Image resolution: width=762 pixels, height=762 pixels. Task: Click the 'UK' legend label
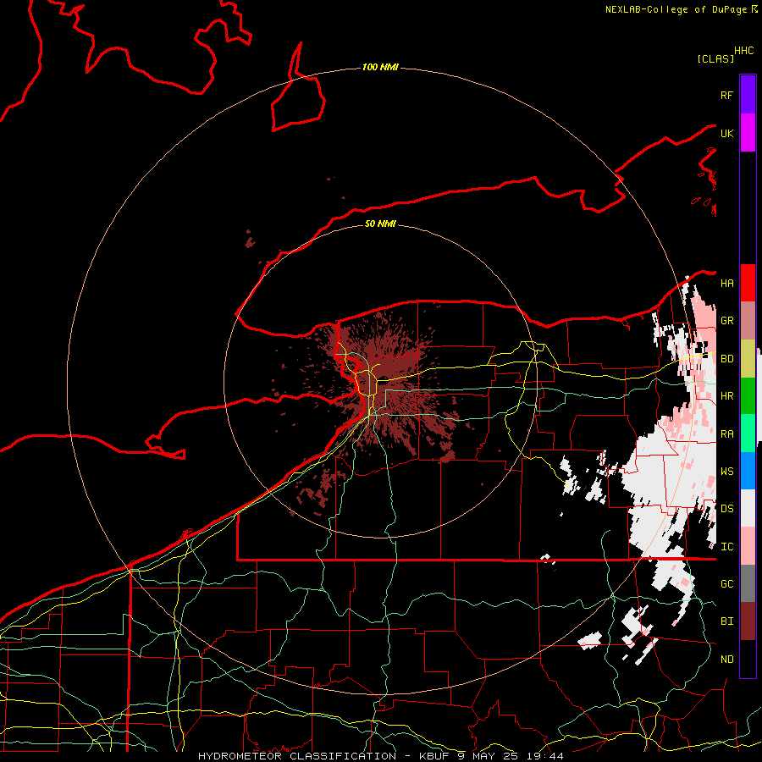coord(727,133)
